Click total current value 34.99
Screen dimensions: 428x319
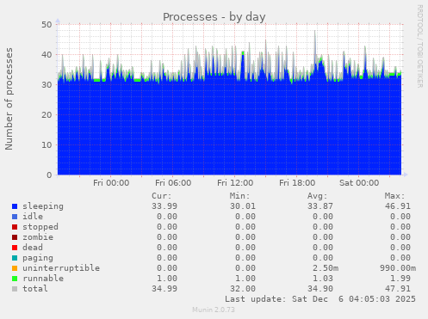pos(164,289)
